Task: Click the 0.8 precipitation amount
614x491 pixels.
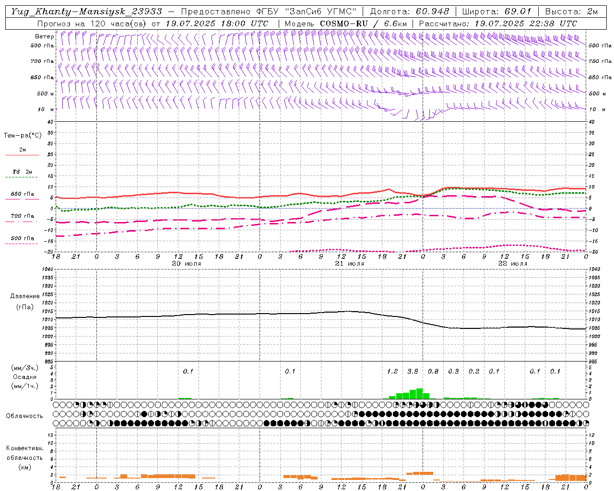Action: [x=433, y=372]
